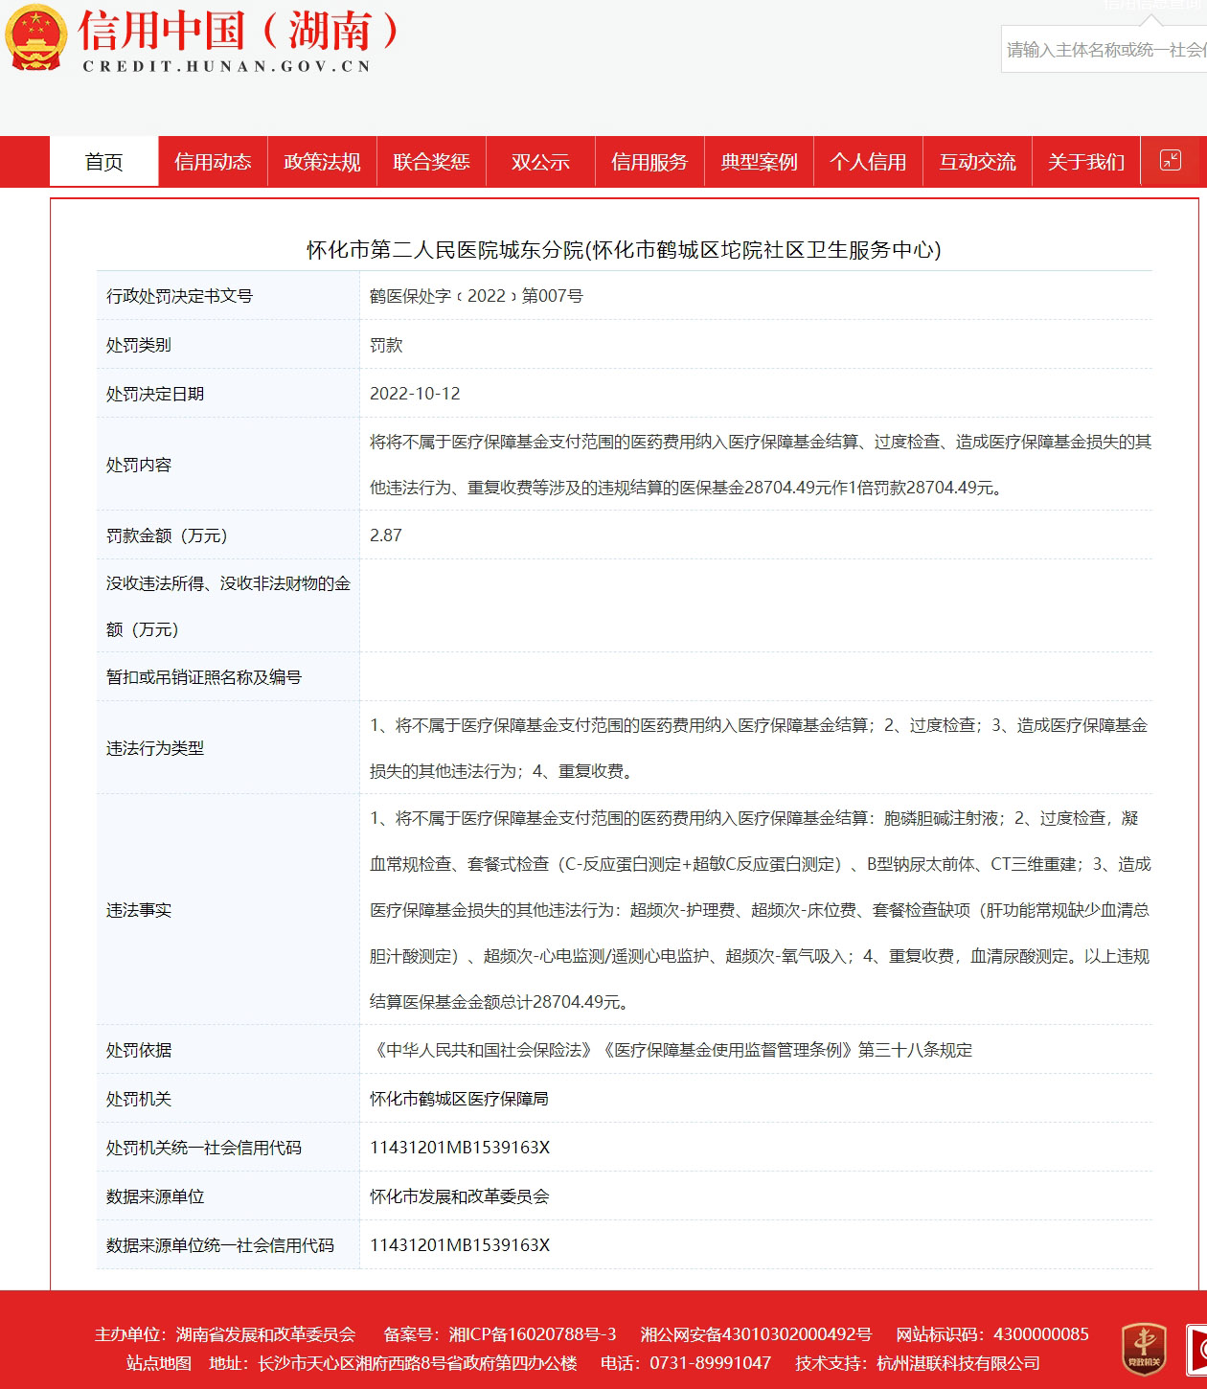Open the 信用动态 menu item
Image resolution: width=1207 pixels, height=1389 pixels.
click(213, 162)
